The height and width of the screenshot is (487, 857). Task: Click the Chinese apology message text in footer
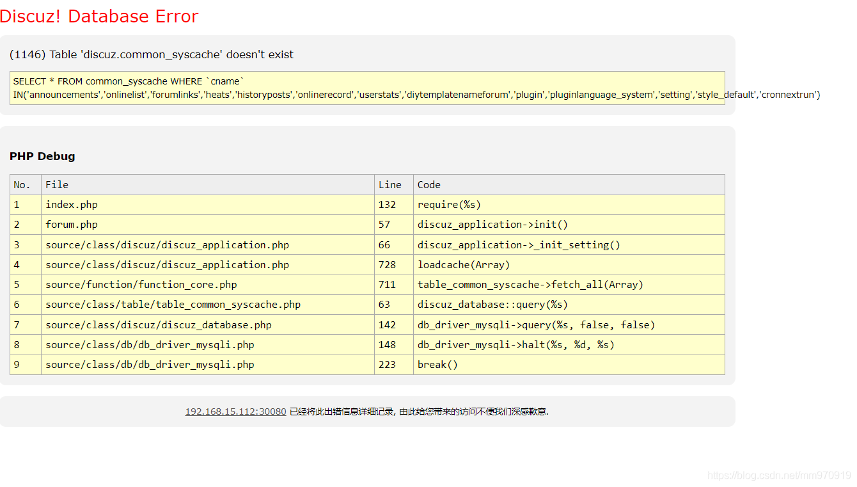419,411
